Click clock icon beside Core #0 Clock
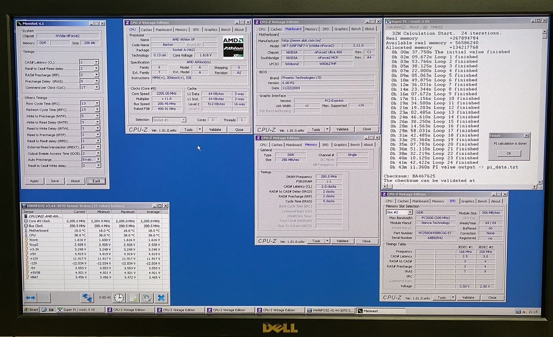Image resolution: width=553 pixels, height=337 pixels. coord(26,221)
